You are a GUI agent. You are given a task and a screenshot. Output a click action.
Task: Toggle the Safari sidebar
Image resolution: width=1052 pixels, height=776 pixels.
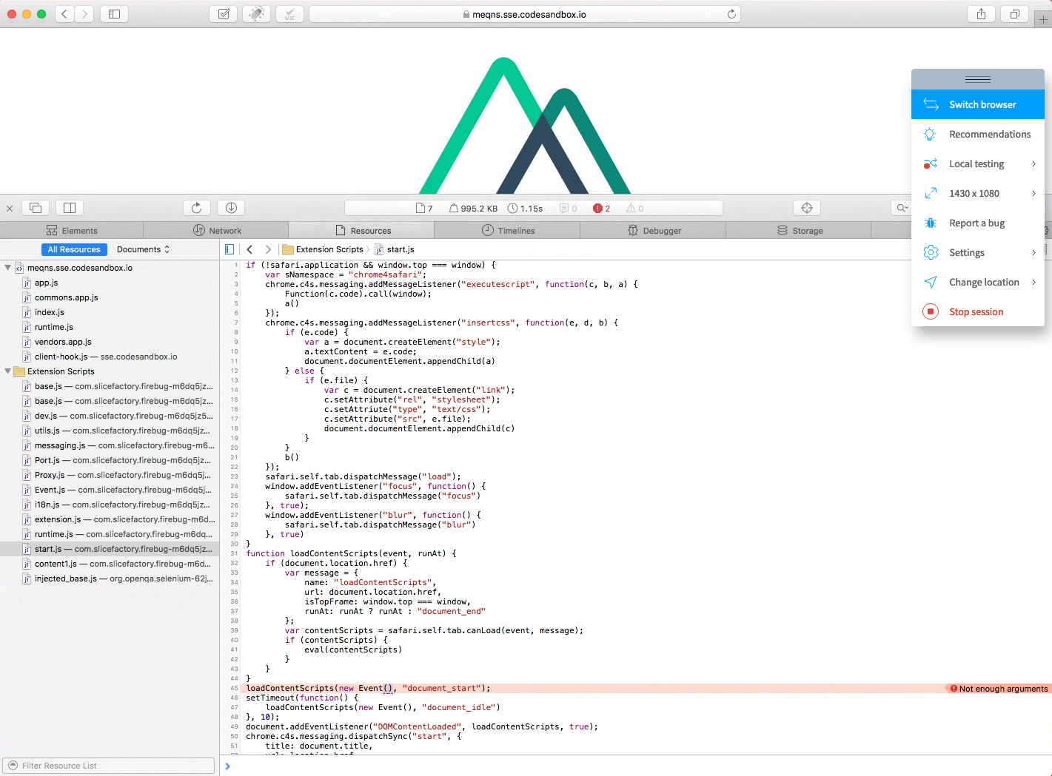pos(114,14)
